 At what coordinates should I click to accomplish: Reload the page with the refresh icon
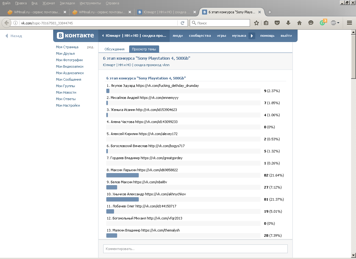[x=182, y=23]
